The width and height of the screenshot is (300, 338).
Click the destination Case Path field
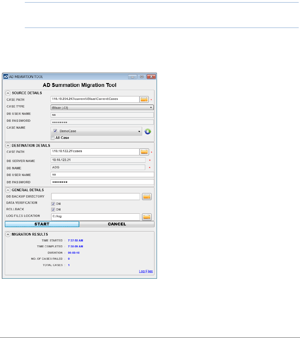tap(95, 152)
